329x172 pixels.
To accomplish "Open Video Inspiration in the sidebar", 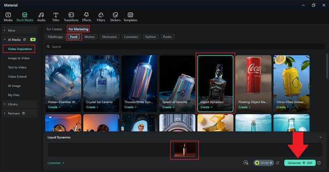I will click(x=20, y=49).
